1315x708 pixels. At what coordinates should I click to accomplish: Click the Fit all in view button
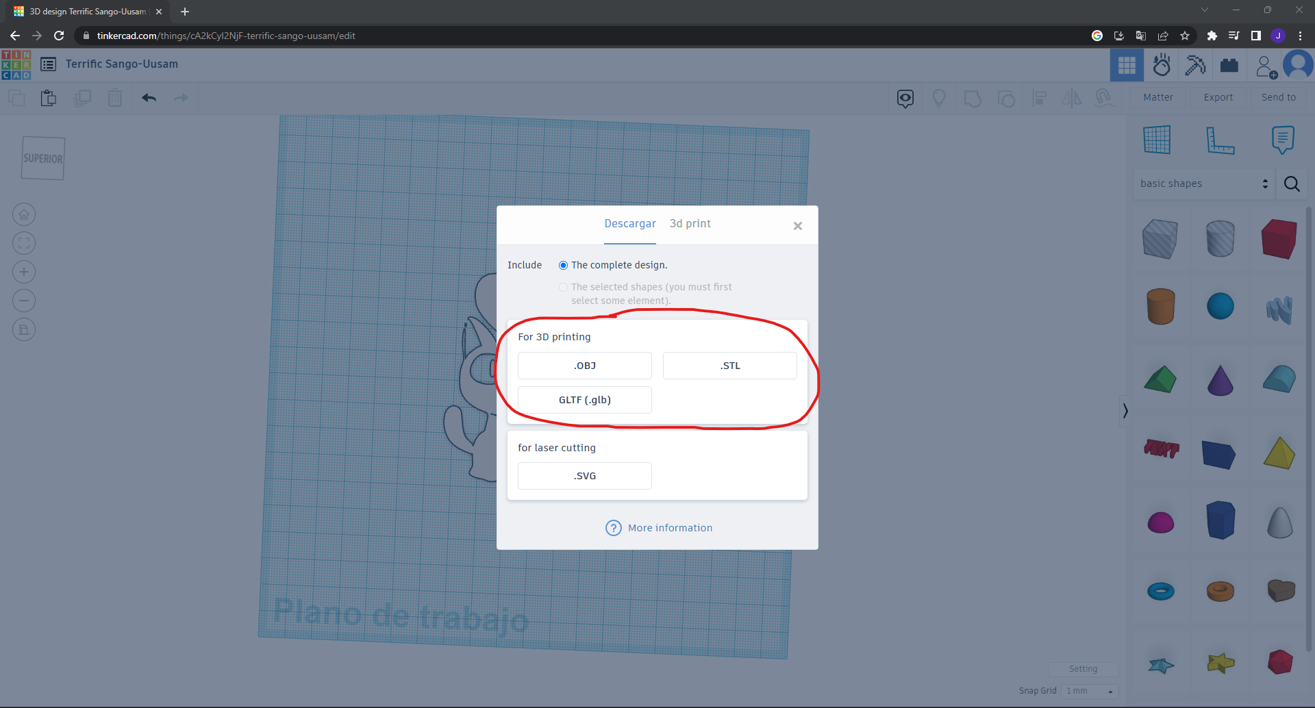pos(24,243)
